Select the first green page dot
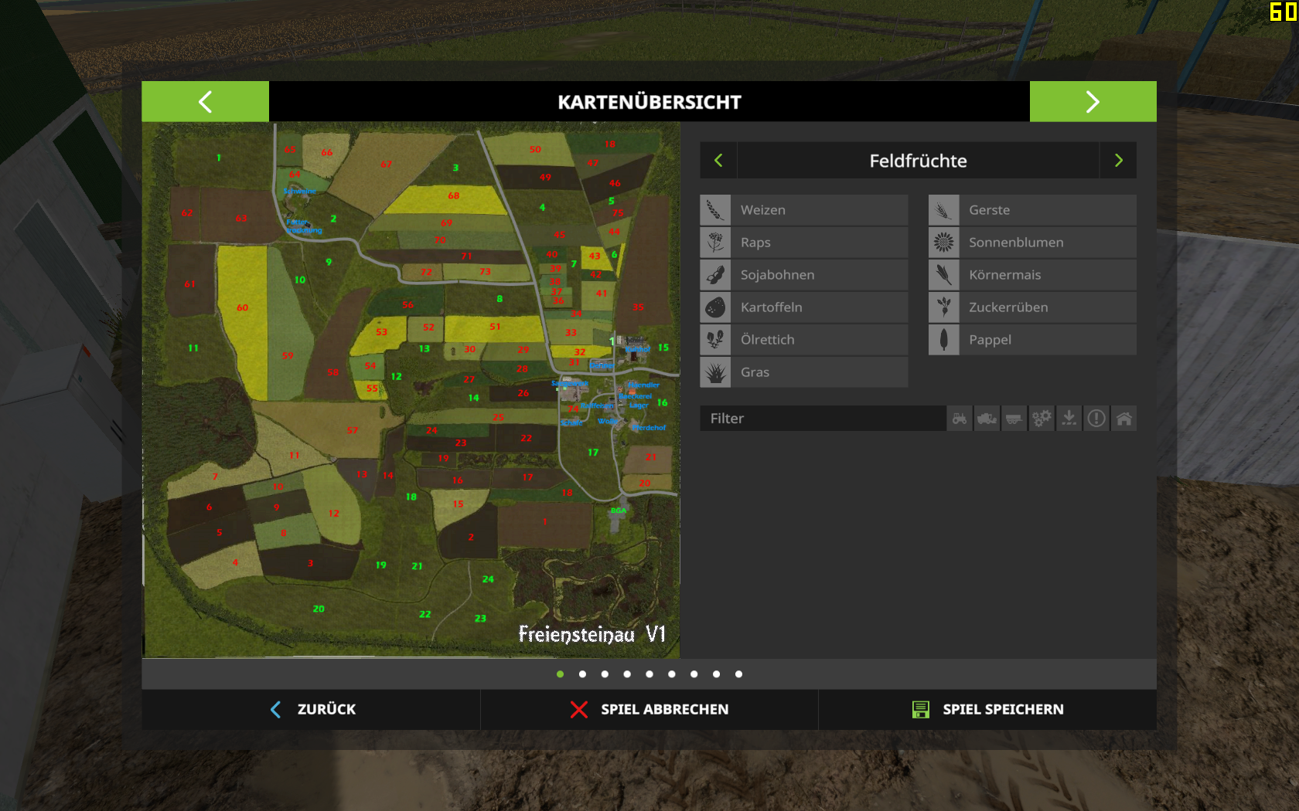 [x=560, y=674]
